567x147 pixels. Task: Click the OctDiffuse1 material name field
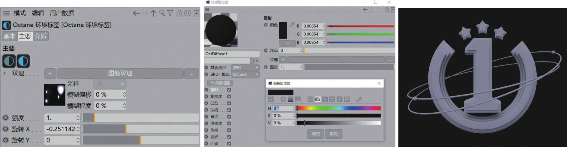[x=232, y=54]
